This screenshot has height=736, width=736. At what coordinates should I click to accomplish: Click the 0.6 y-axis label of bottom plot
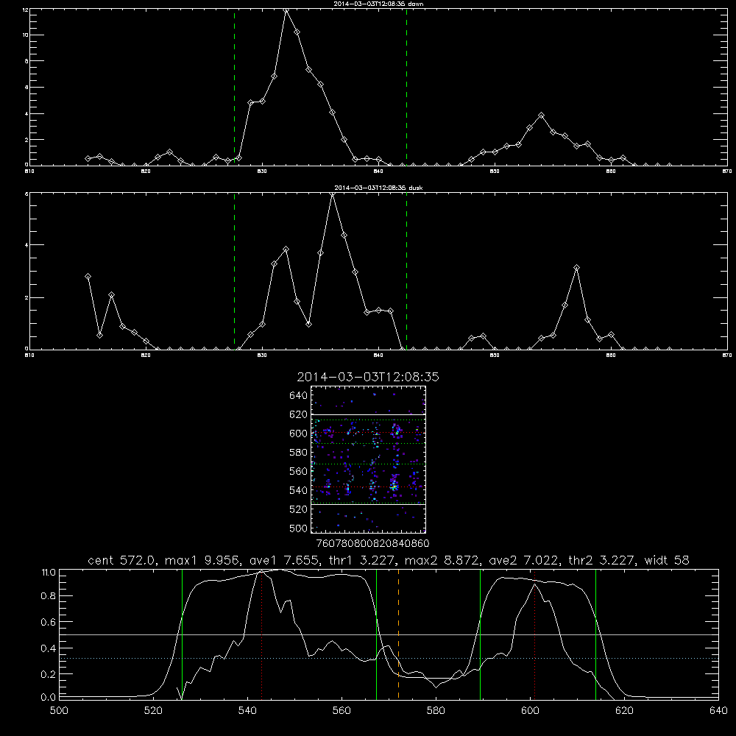point(49,623)
